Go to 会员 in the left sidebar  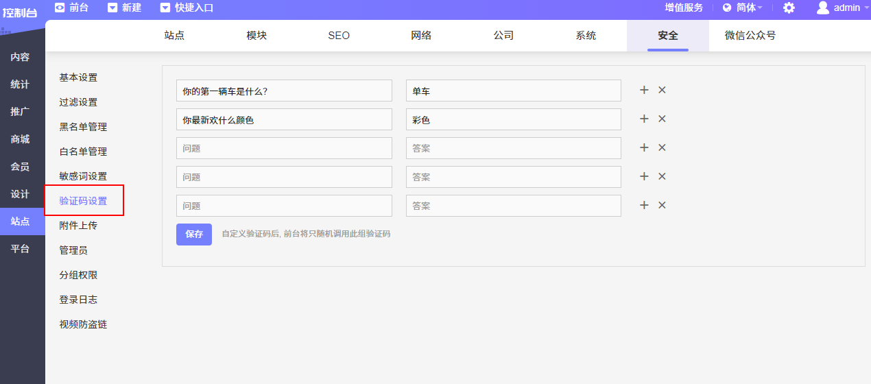(x=20, y=167)
